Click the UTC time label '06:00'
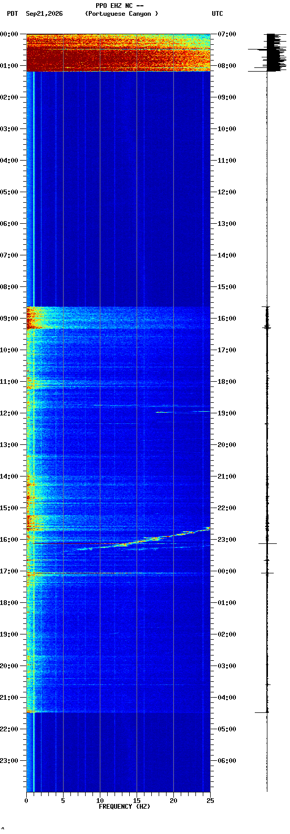The width and height of the screenshot is (290, 834). [227, 761]
